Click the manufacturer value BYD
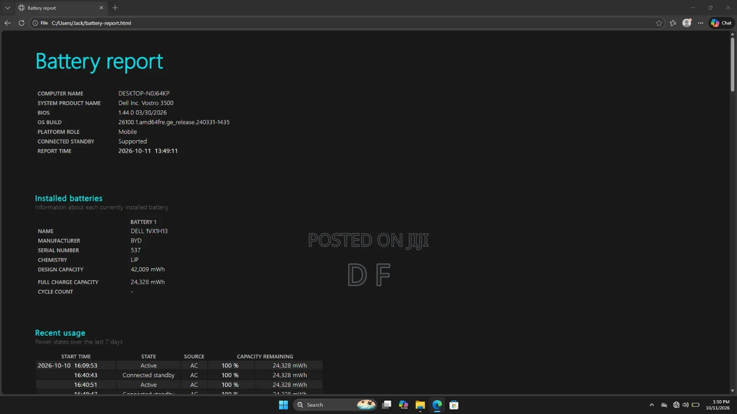Screen dimensions: 737x414 [x=136, y=241]
